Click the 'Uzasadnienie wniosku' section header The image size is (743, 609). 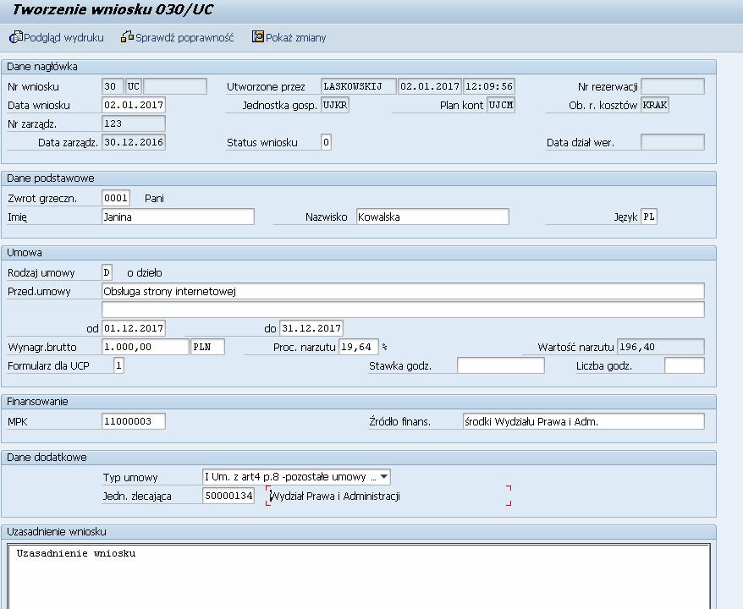click(x=57, y=532)
